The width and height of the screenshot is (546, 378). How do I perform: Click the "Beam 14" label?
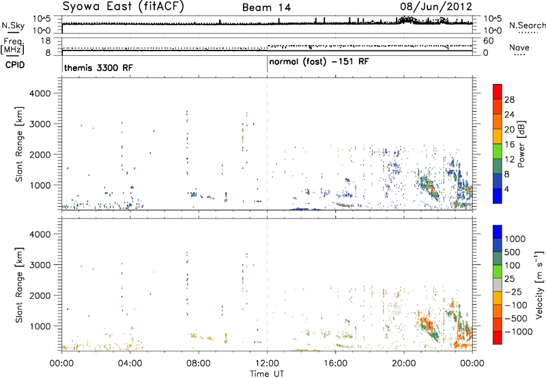pos(266,8)
